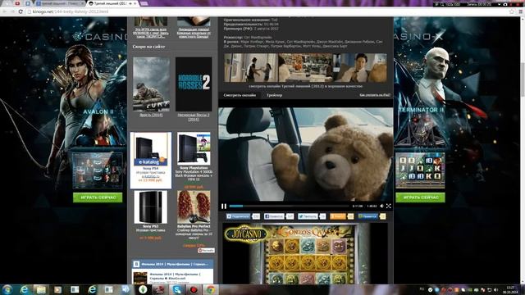Open the Chrome menu button
Screen dimensions: 525x295
521,11
